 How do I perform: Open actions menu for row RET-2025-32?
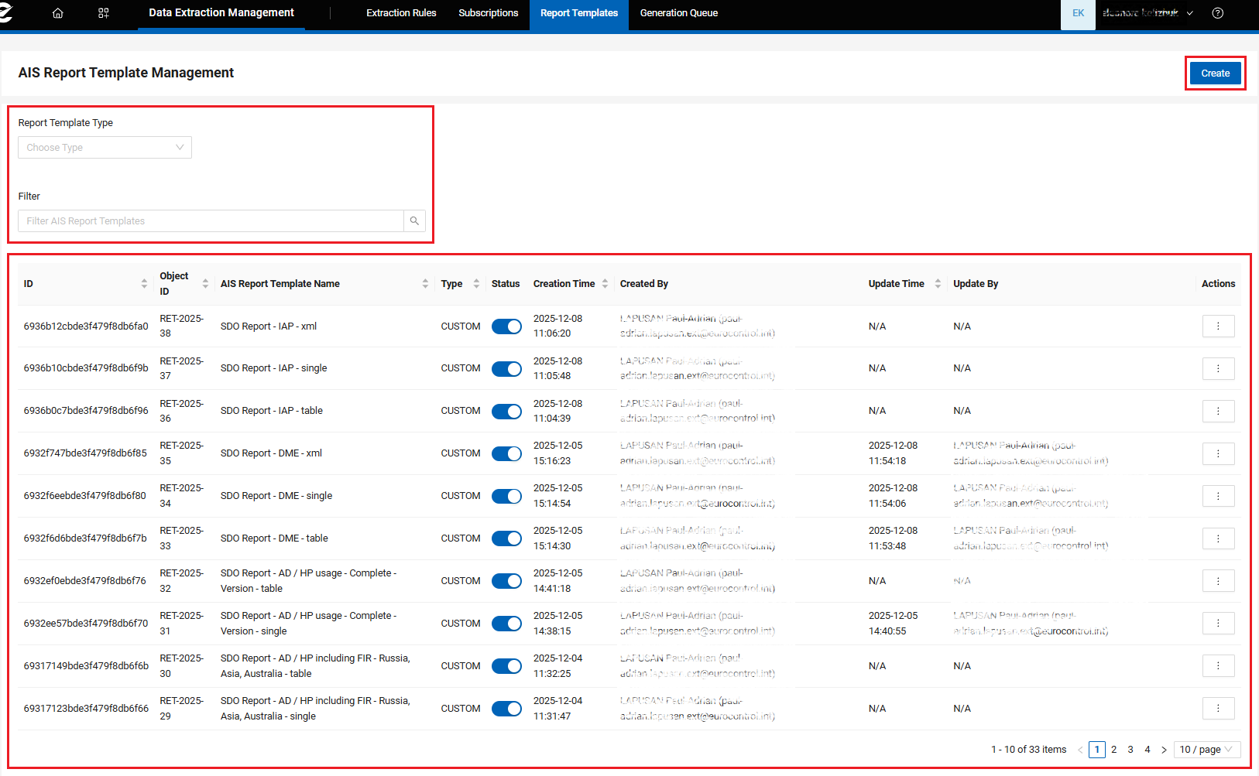click(1218, 581)
